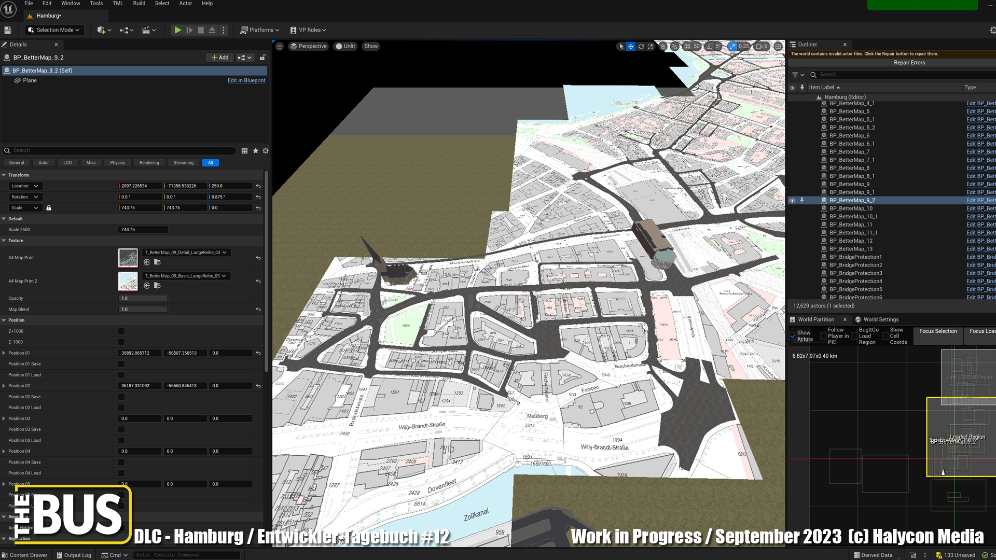Select the rotate transform tool
The height and width of the screenshot is (560, 996).
(x=641, y=47)
